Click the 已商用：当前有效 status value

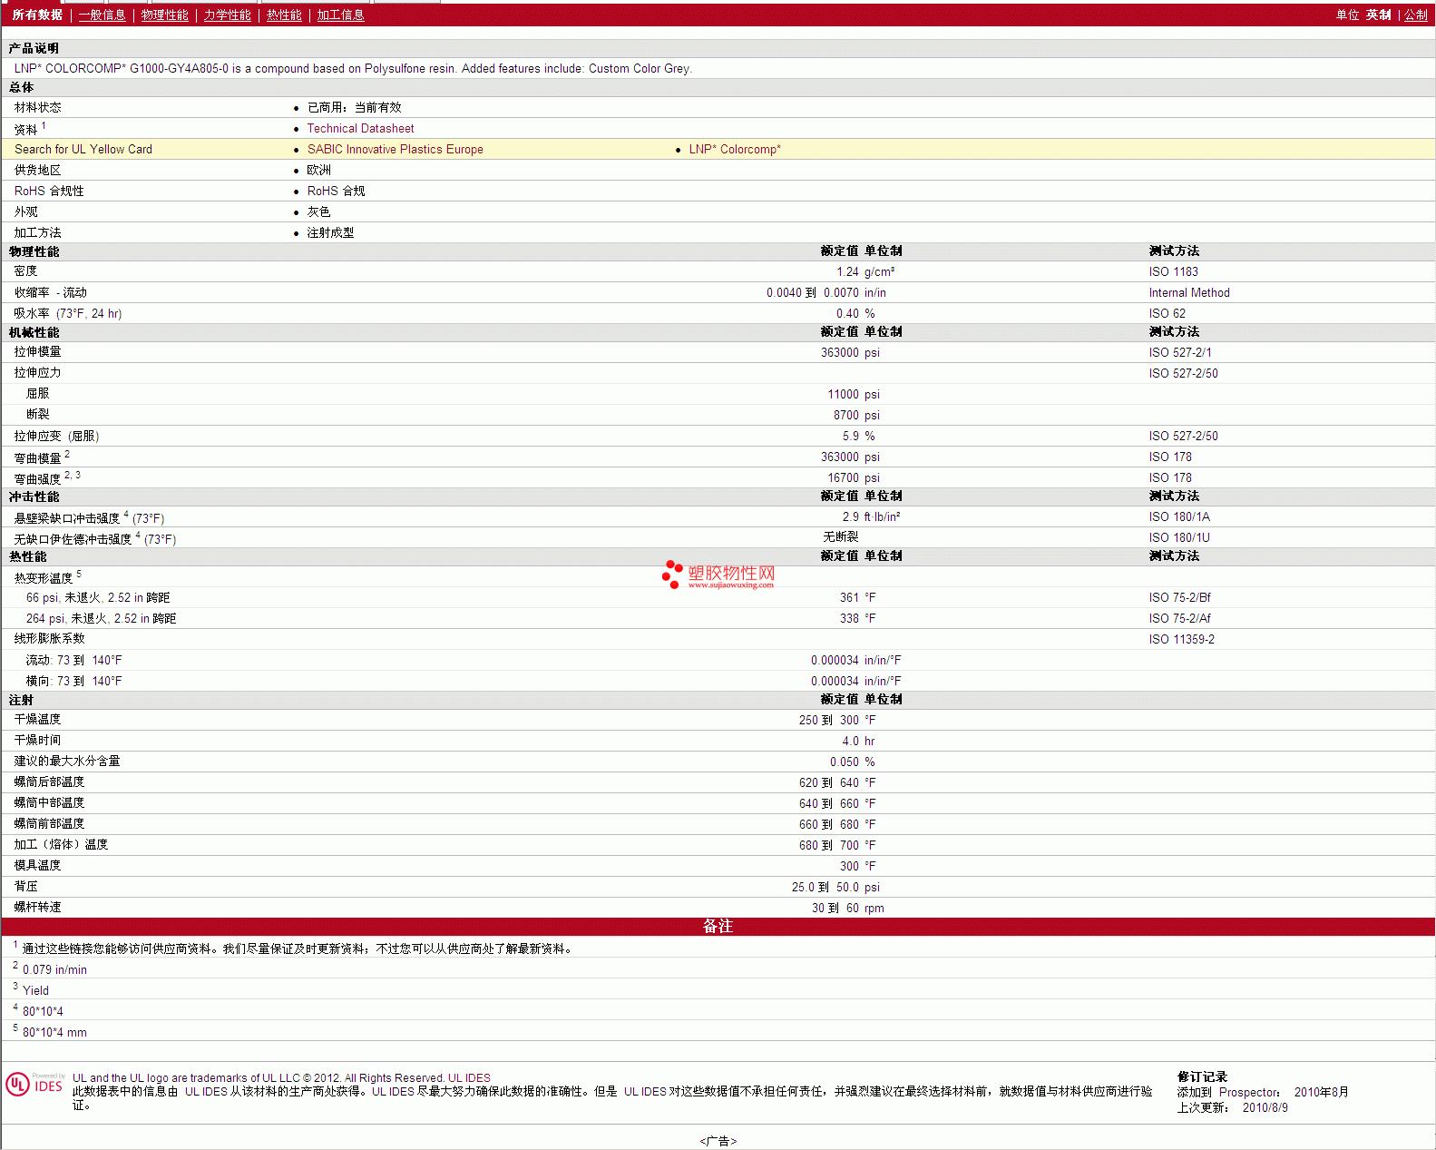click(x=354, y=108)
